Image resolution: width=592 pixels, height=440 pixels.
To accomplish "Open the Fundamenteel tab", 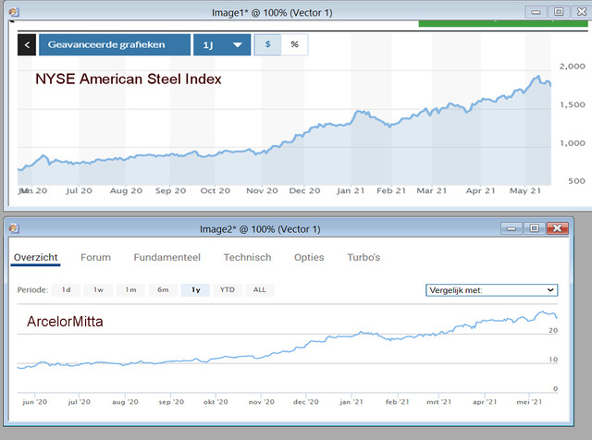I will [166, 257].
